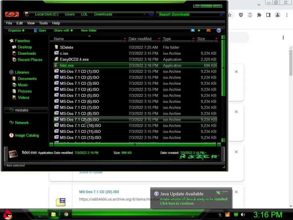Click New folder in toolbar
This screenshot has width=293, height=220.
[x=89, y=30]
